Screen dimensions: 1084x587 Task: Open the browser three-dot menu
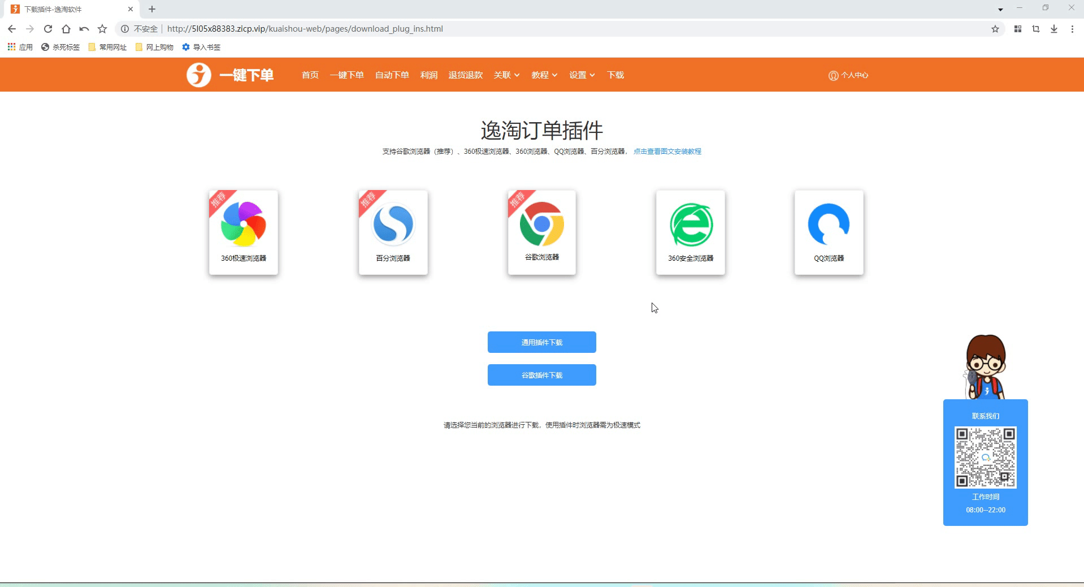(1072, 29)
